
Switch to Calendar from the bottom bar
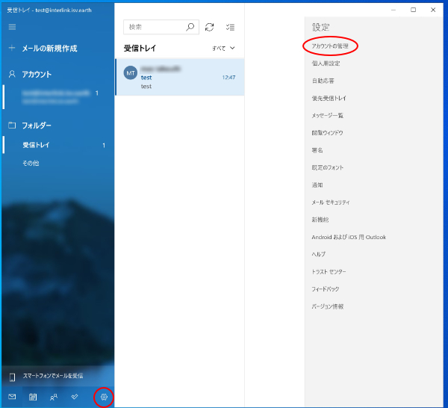pos(33,397)
